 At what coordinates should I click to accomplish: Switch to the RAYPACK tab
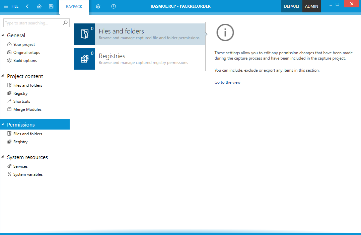tap(74, 7)
